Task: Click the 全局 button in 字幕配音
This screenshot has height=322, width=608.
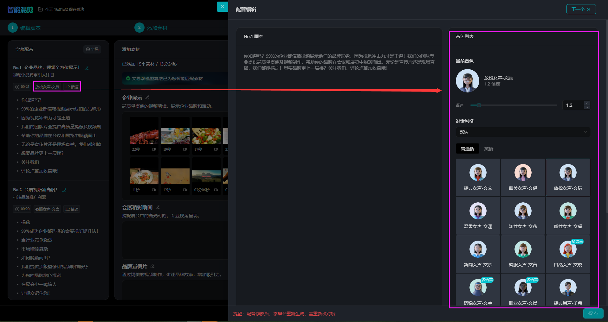Action: coord(92,49)
